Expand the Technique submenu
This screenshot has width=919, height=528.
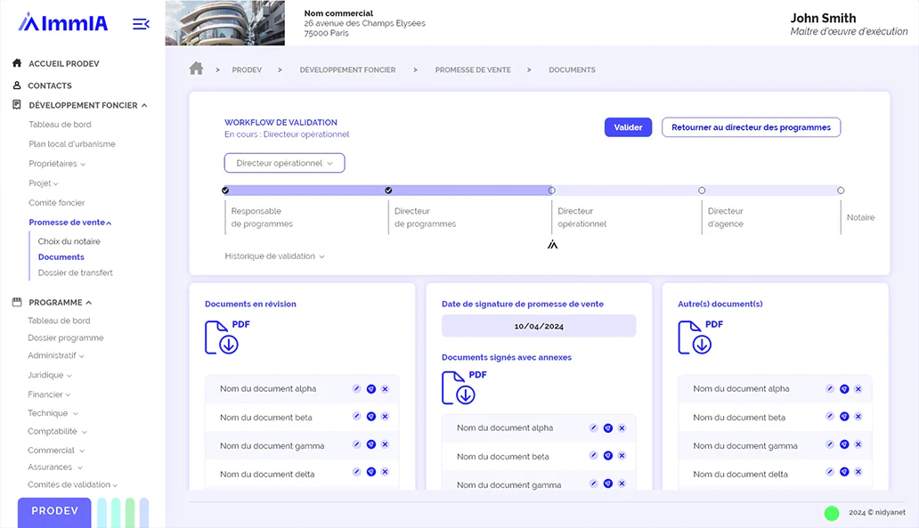(x=75, y=414)
